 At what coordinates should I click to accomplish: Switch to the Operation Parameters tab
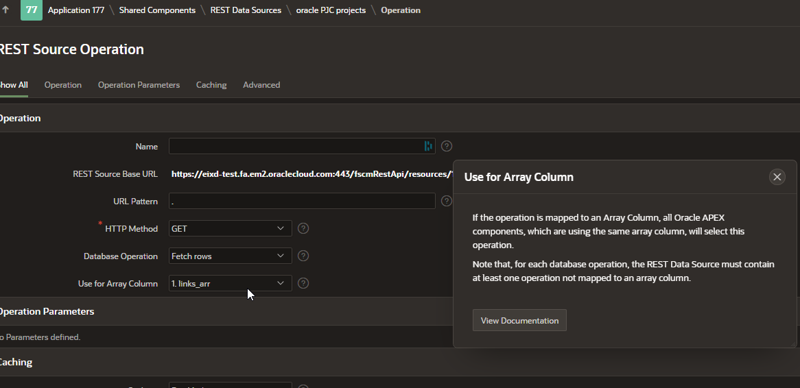point(139,85)
